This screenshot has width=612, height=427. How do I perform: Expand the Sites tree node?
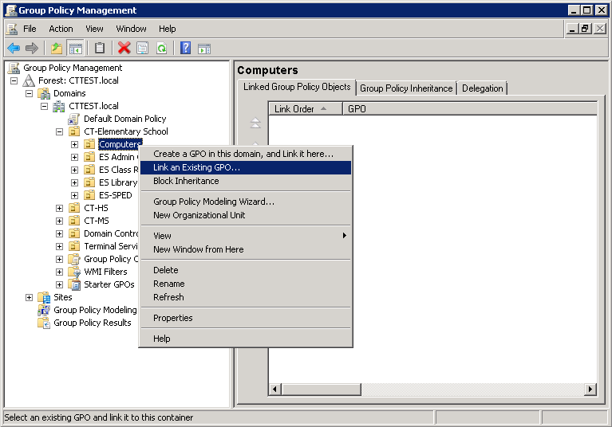click(30, 297)
